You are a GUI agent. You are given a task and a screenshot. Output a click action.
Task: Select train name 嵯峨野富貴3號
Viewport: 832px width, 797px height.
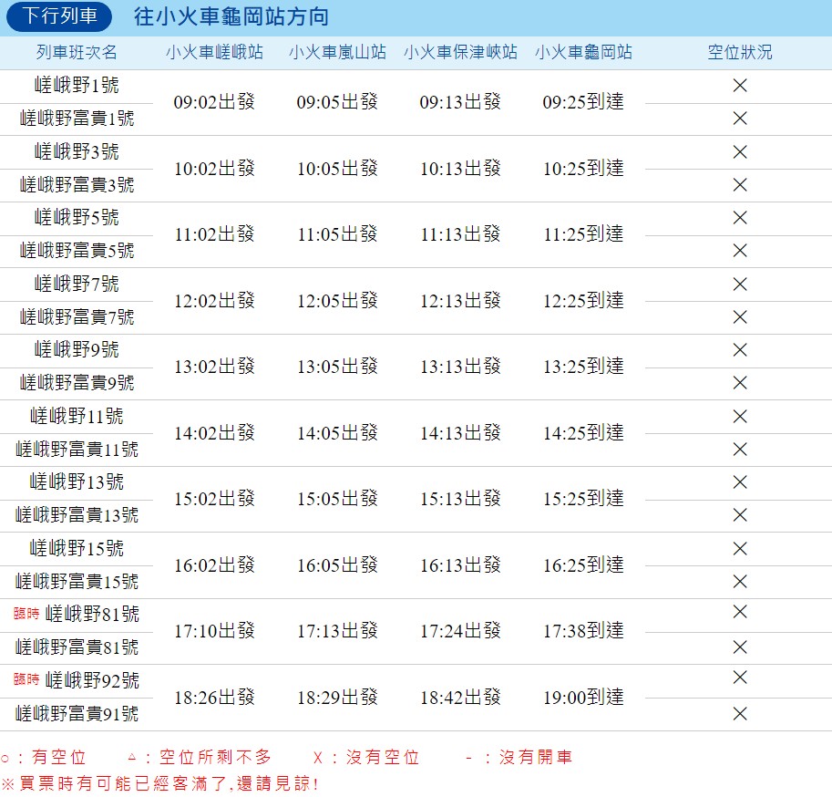click(x=77, y=185)
